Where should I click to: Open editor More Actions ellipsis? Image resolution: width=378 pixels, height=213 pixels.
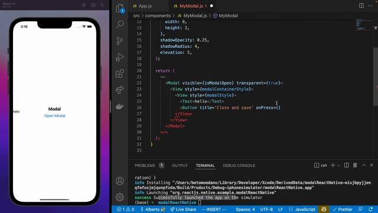370,6
